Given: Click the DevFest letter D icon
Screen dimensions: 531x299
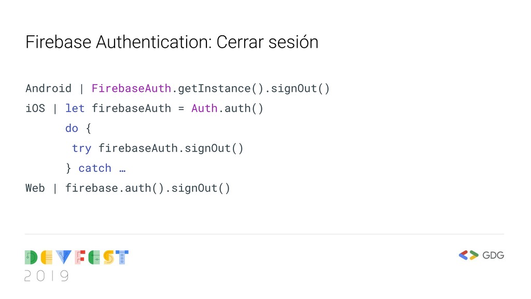Looking at the screenshot, I should 31,257.
